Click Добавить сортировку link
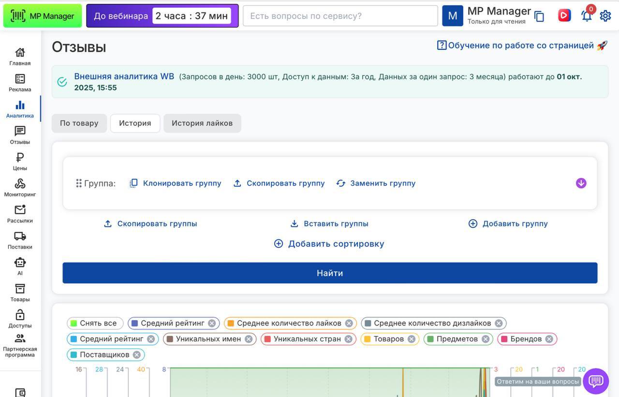Image resolution: width=619 pixels, height=397 pixels. pyautogui.click(x=329, y=244)
